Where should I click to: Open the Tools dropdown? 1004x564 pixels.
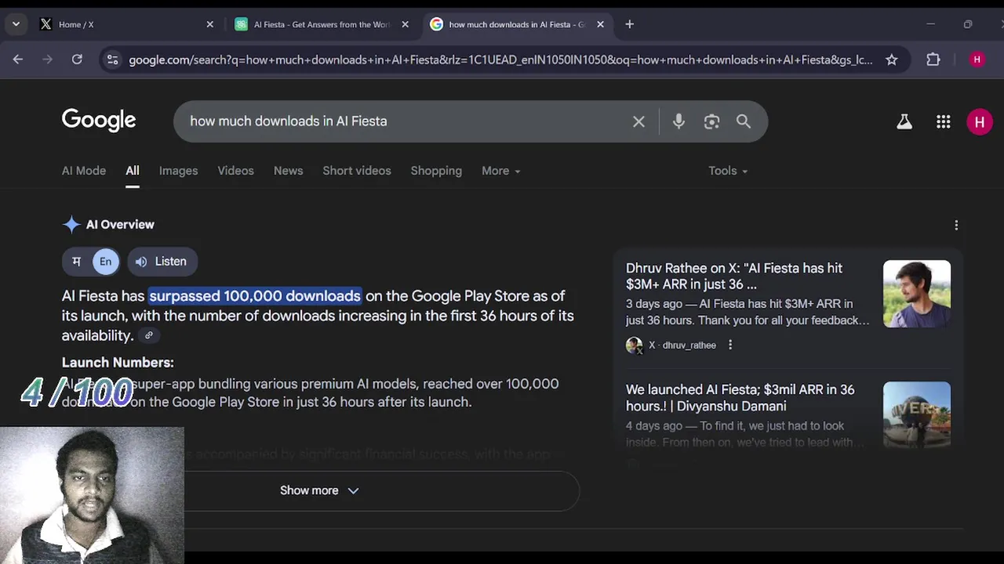[728, 171]
